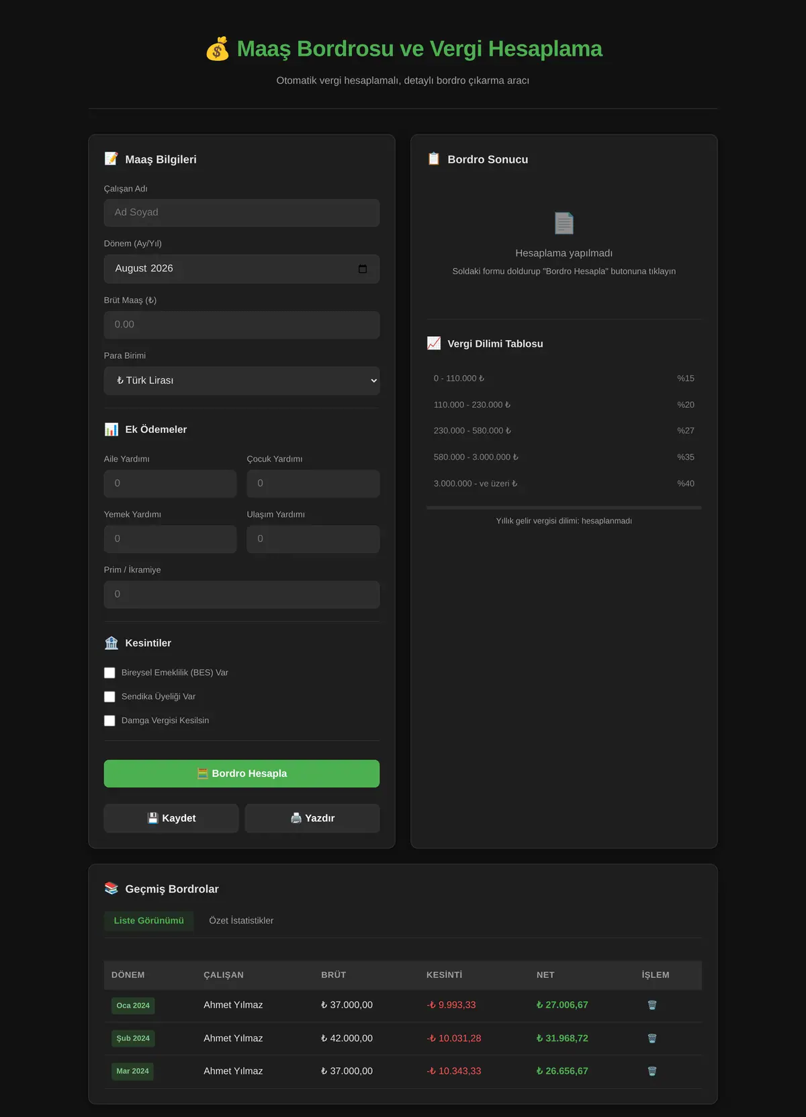Screen dimensions: 806x1117
Task: Click the bar chart icon beside Ek Ödemeler
Action: click(x=111, y=429)
